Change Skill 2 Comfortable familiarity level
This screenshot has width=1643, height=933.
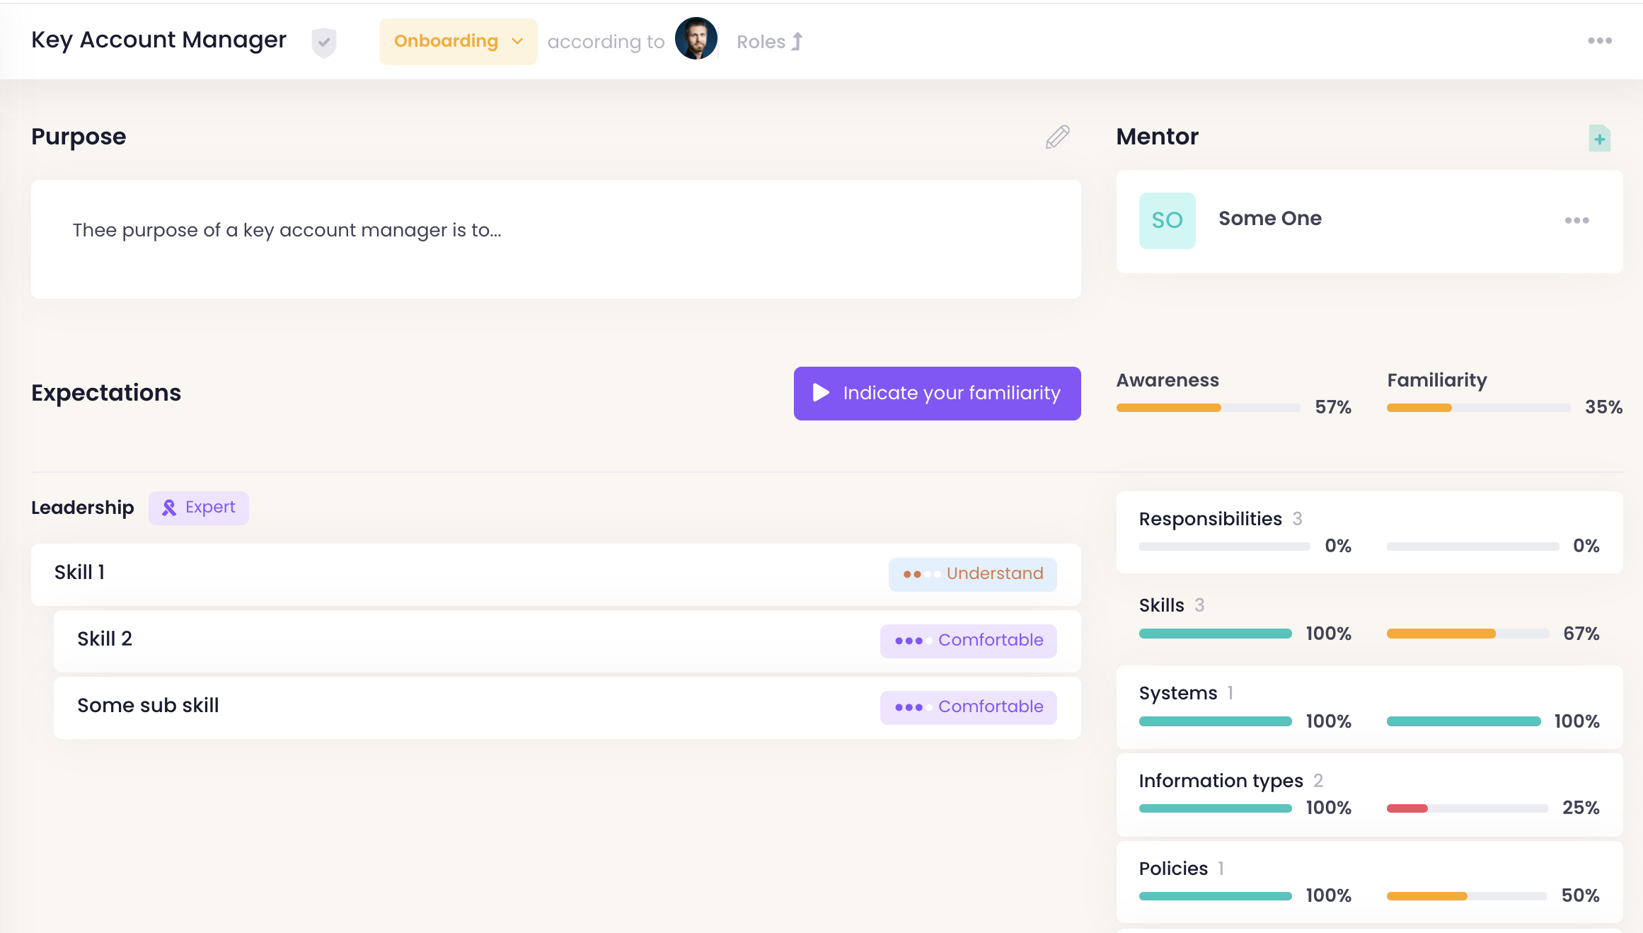[968, 641]
